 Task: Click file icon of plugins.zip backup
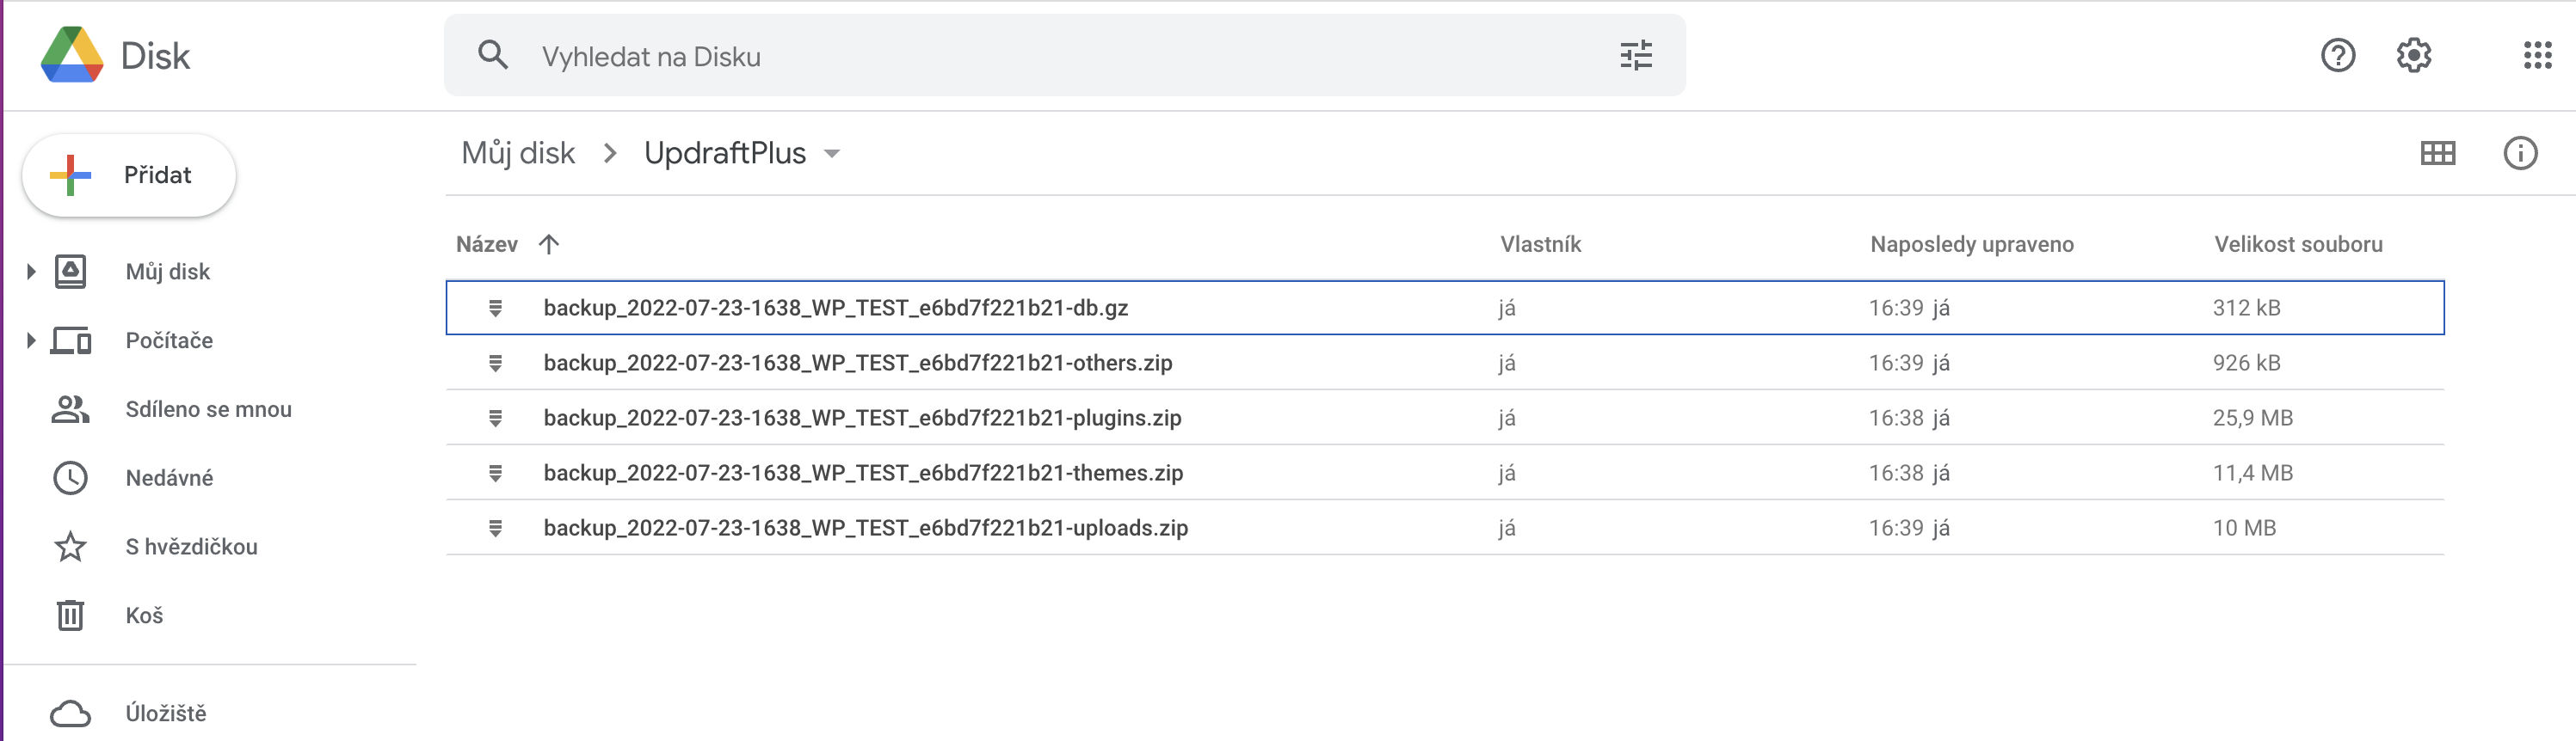tap(495, 418)
